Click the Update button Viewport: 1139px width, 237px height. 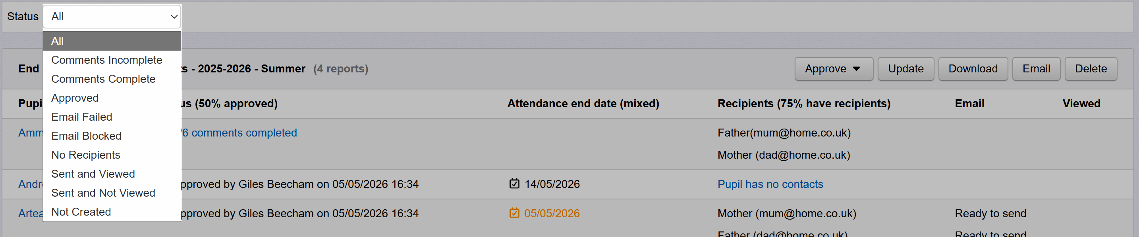pos(905,69)
